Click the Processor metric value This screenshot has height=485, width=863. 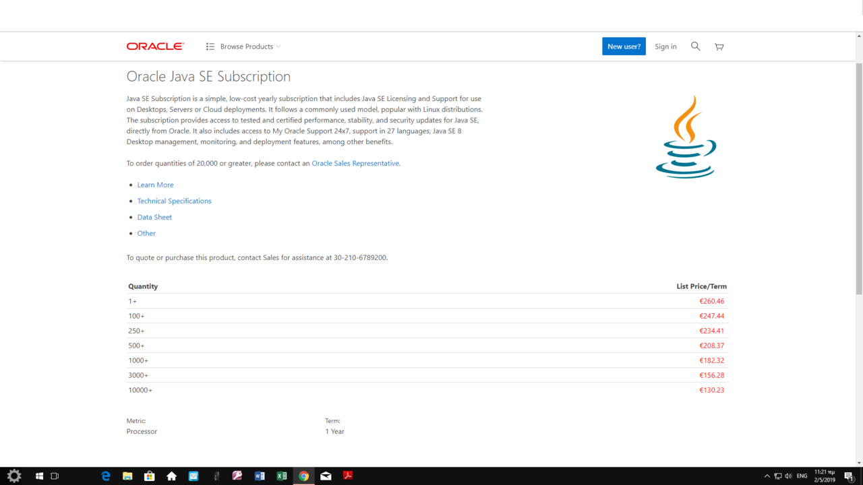142,431
